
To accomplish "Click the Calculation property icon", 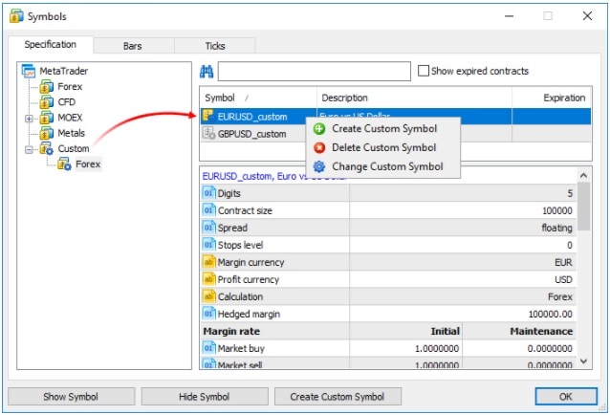I will click(x=208, y=296).
